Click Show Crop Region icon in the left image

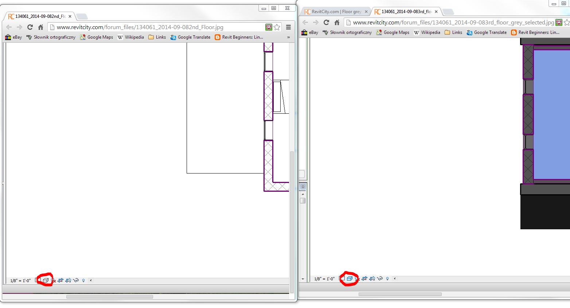(x=68, y=280)
